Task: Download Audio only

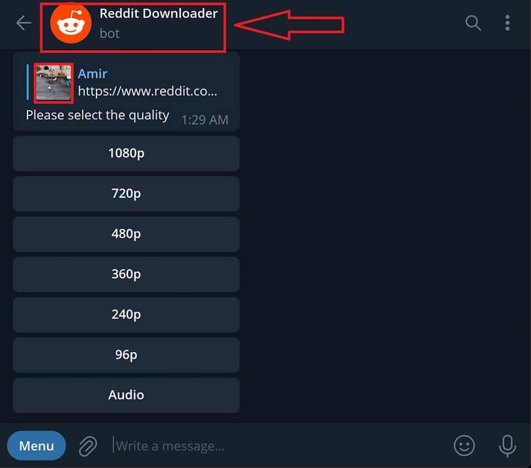Action: pos(126,395)
